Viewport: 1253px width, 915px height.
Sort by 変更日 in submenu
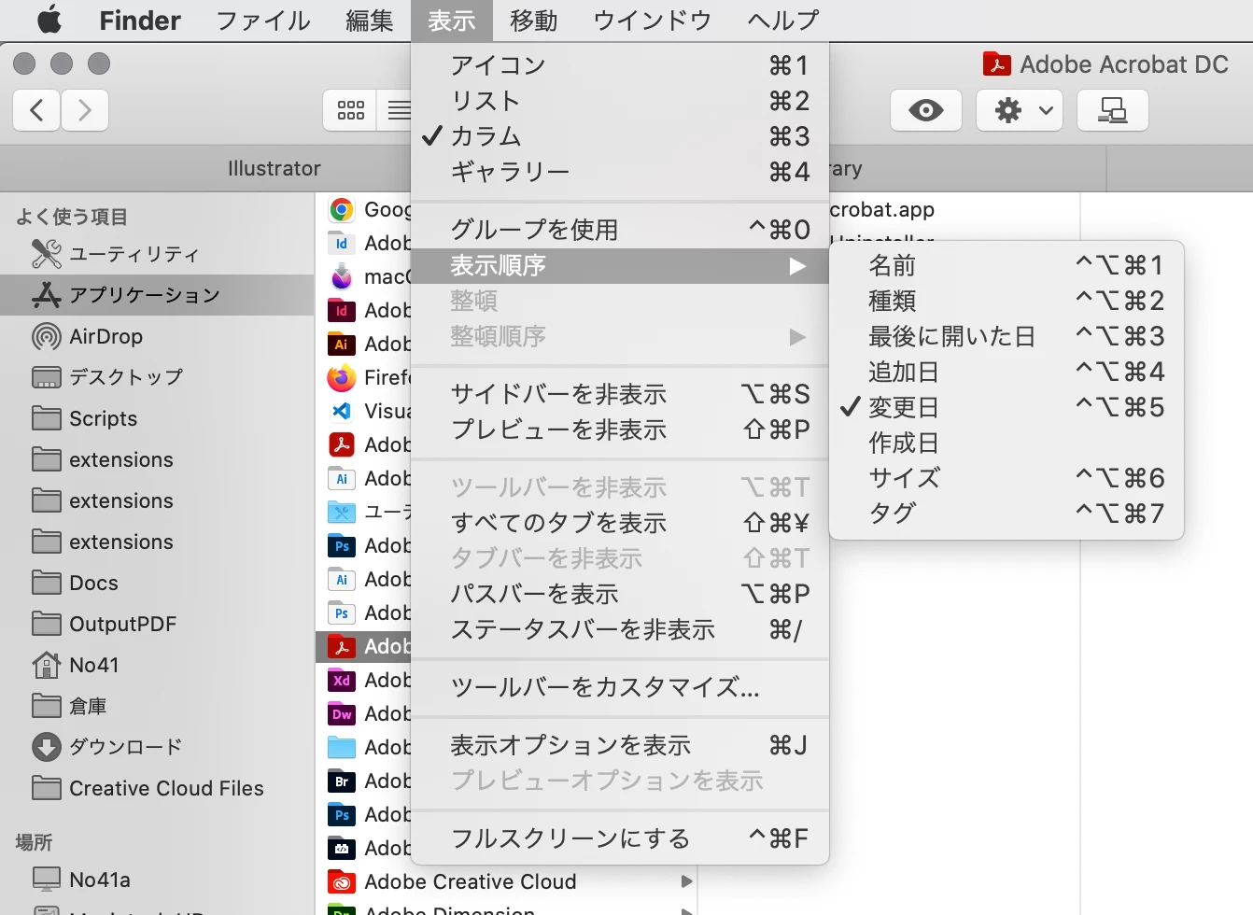(1007, 407)
